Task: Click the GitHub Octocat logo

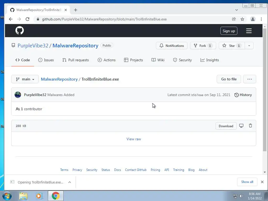Action: 20,30
